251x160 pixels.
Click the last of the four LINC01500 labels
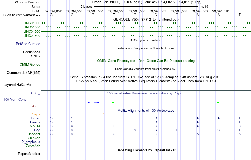pos(31,36)
